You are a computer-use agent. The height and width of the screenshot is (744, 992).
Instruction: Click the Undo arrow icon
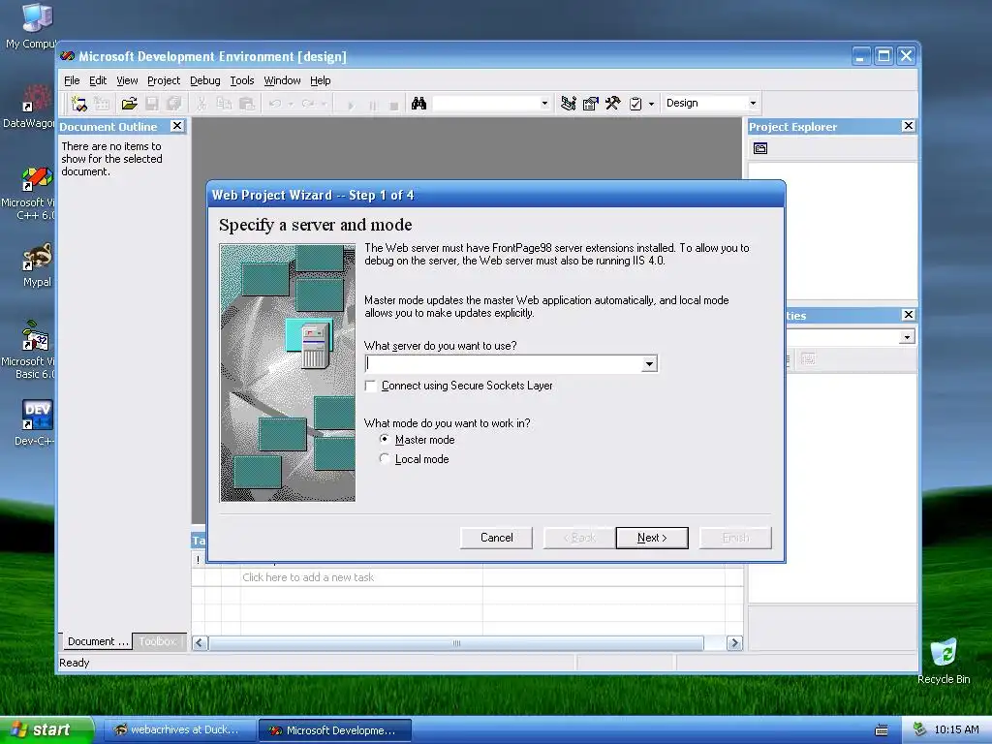click(274, 104)
